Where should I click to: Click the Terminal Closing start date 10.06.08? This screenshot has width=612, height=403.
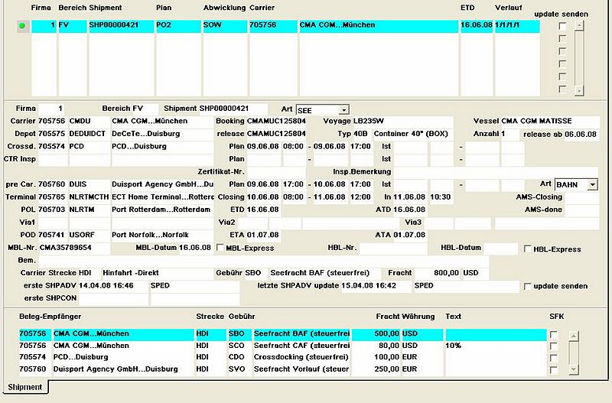(263, 197)
